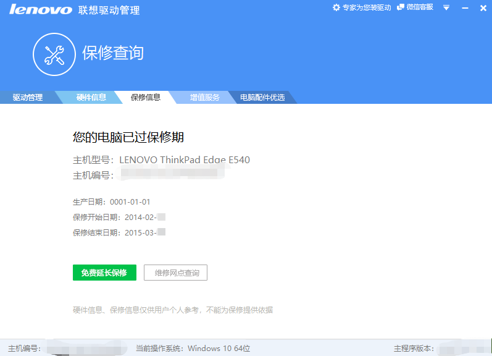Viewport: 492px width, 356px height.
Task: Click the 专家为您装驱动 link text
Action: pos(367,7)
